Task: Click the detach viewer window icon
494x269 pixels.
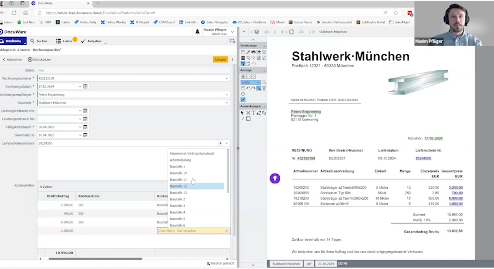Action: 232,41
